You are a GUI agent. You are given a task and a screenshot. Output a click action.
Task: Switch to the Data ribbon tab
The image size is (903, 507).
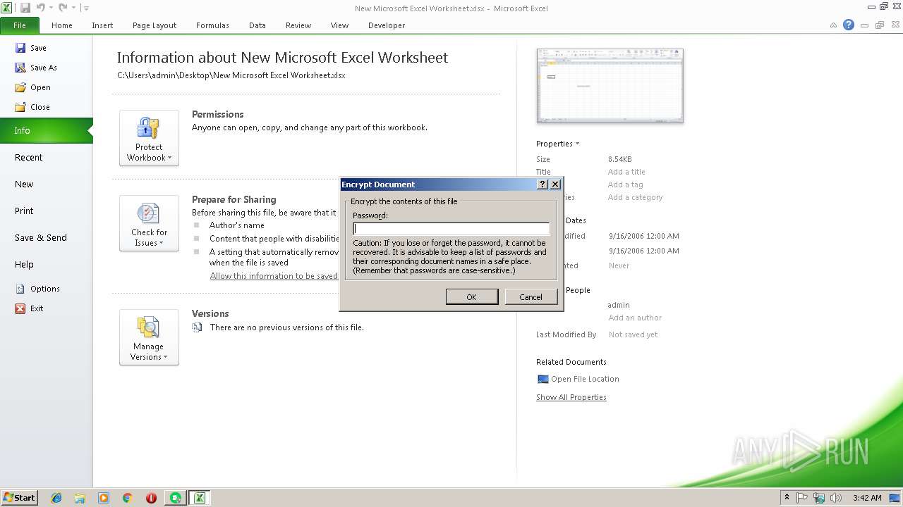coord(257,25)
